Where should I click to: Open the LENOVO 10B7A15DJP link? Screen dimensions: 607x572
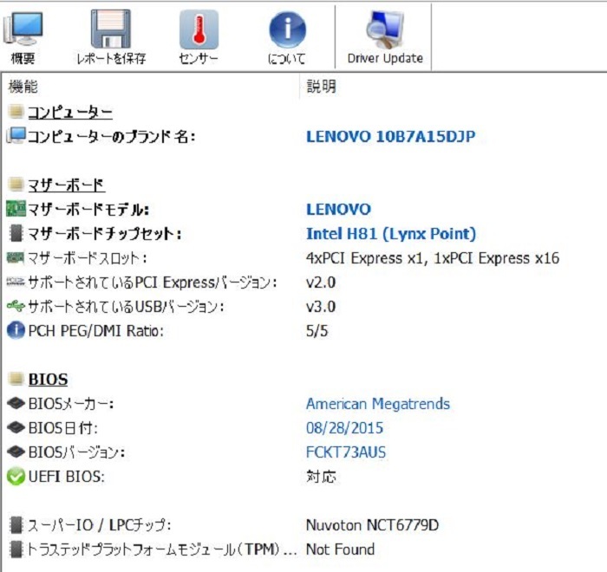coord(390,136)
